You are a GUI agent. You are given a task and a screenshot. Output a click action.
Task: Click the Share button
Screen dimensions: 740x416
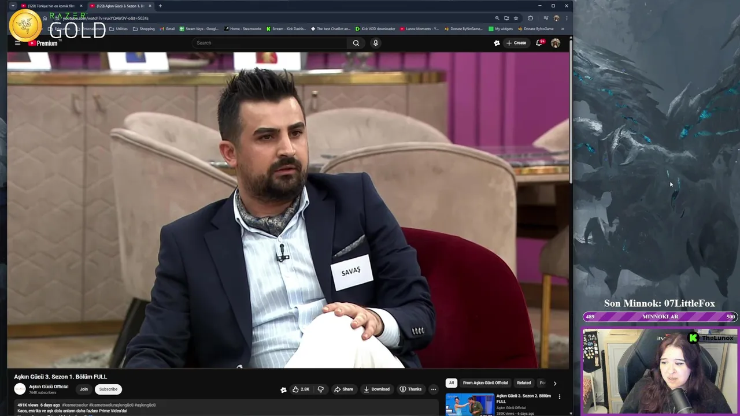tap(343, 389)
